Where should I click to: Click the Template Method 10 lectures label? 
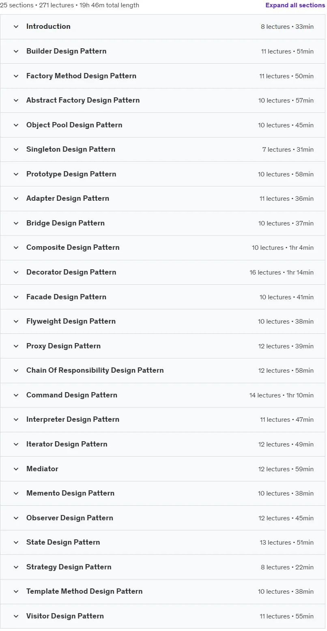[274, 592]
